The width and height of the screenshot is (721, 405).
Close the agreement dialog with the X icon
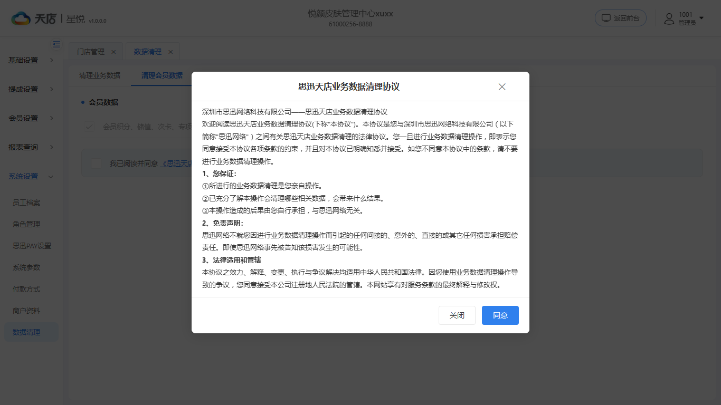(502, 87)
